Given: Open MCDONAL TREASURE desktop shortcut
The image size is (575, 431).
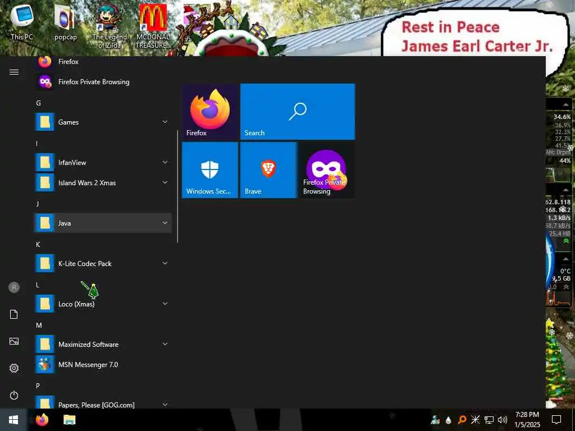Looking at the screenshot, I should tap(153, 26).
